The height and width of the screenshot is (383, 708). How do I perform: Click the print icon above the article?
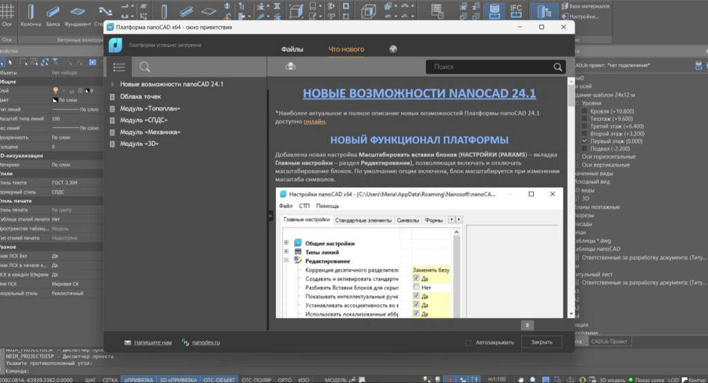[x=290, y=66]
